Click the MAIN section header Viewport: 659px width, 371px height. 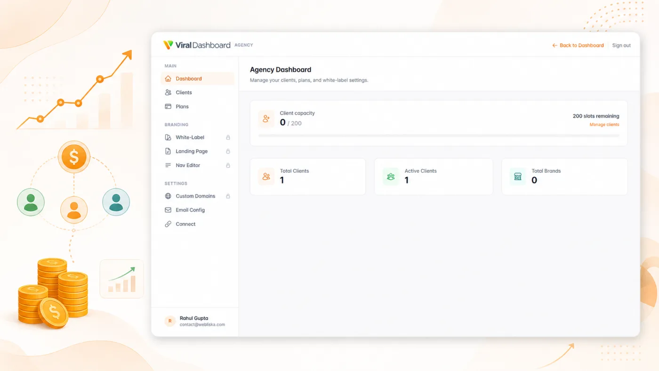[x=171, y=66]
